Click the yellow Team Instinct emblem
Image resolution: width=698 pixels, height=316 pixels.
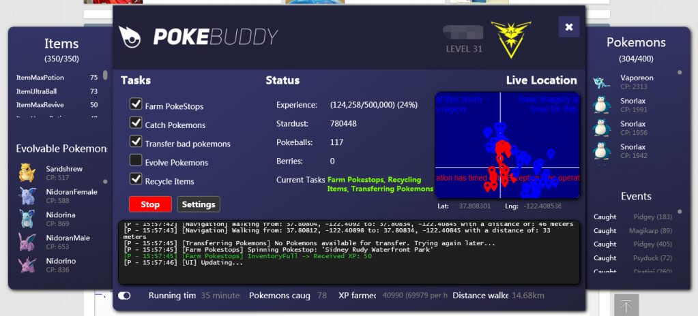click(x=511, y=39)
